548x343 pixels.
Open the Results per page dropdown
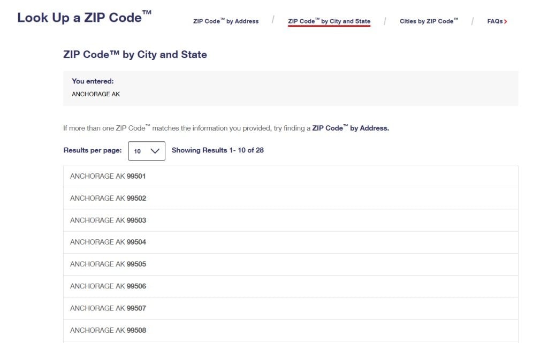[x=147, y=151]
